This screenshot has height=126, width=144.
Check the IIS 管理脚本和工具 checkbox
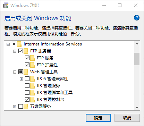click(x=27, y=93)
